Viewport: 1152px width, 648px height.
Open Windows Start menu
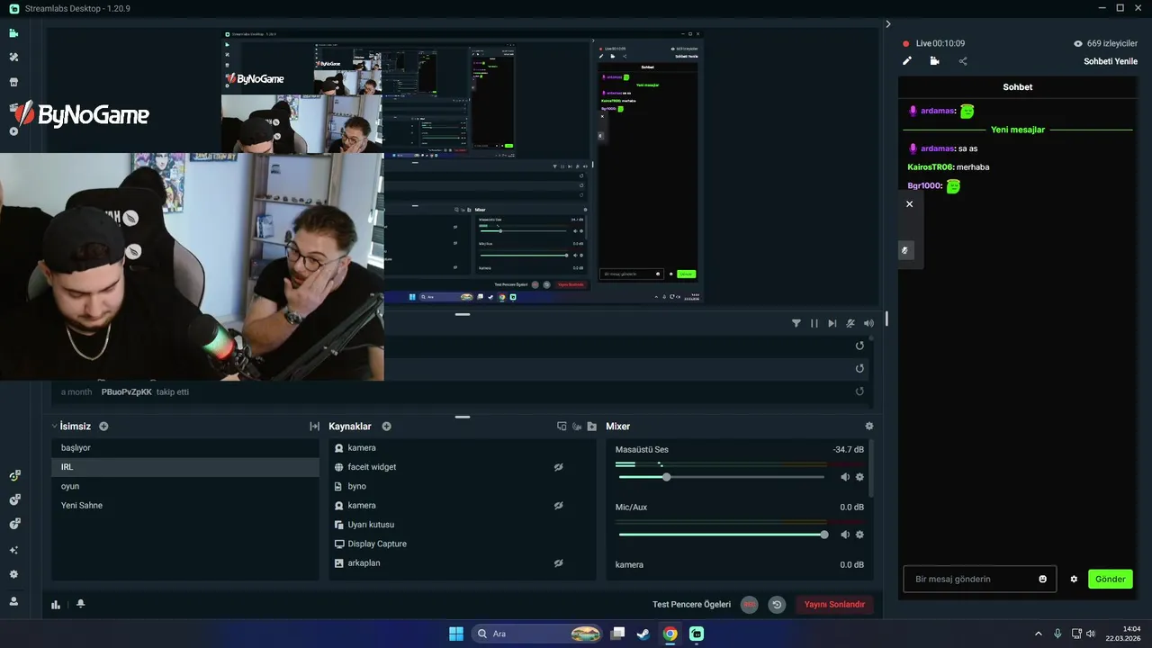(x=456, y=634)
